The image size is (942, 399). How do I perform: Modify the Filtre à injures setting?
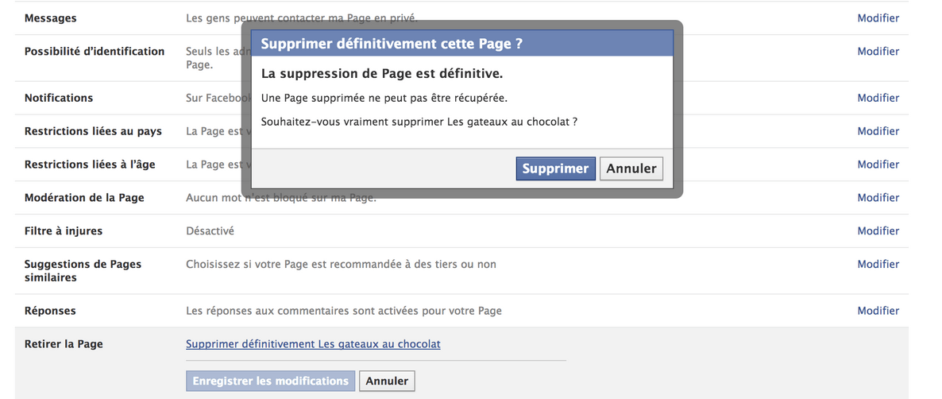click(878, 231)
